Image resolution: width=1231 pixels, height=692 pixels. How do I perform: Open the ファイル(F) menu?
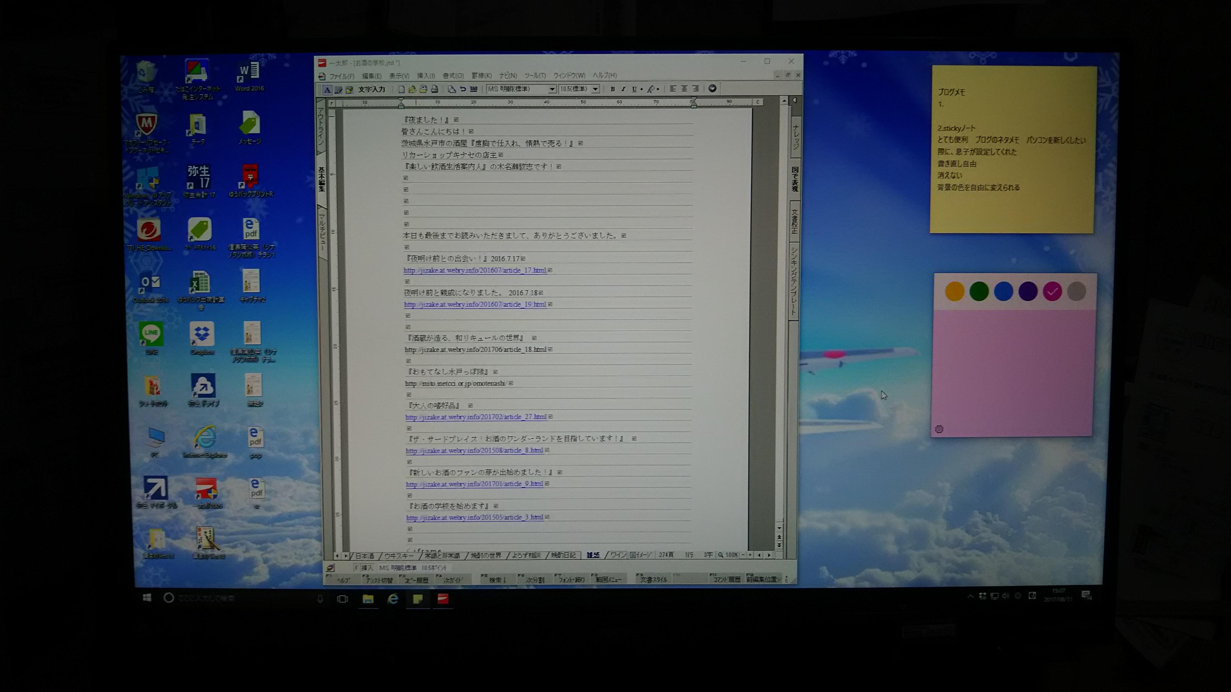click(x=342, y=76)
